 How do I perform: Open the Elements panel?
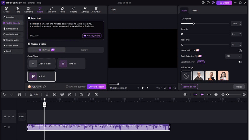click(29, 10)
